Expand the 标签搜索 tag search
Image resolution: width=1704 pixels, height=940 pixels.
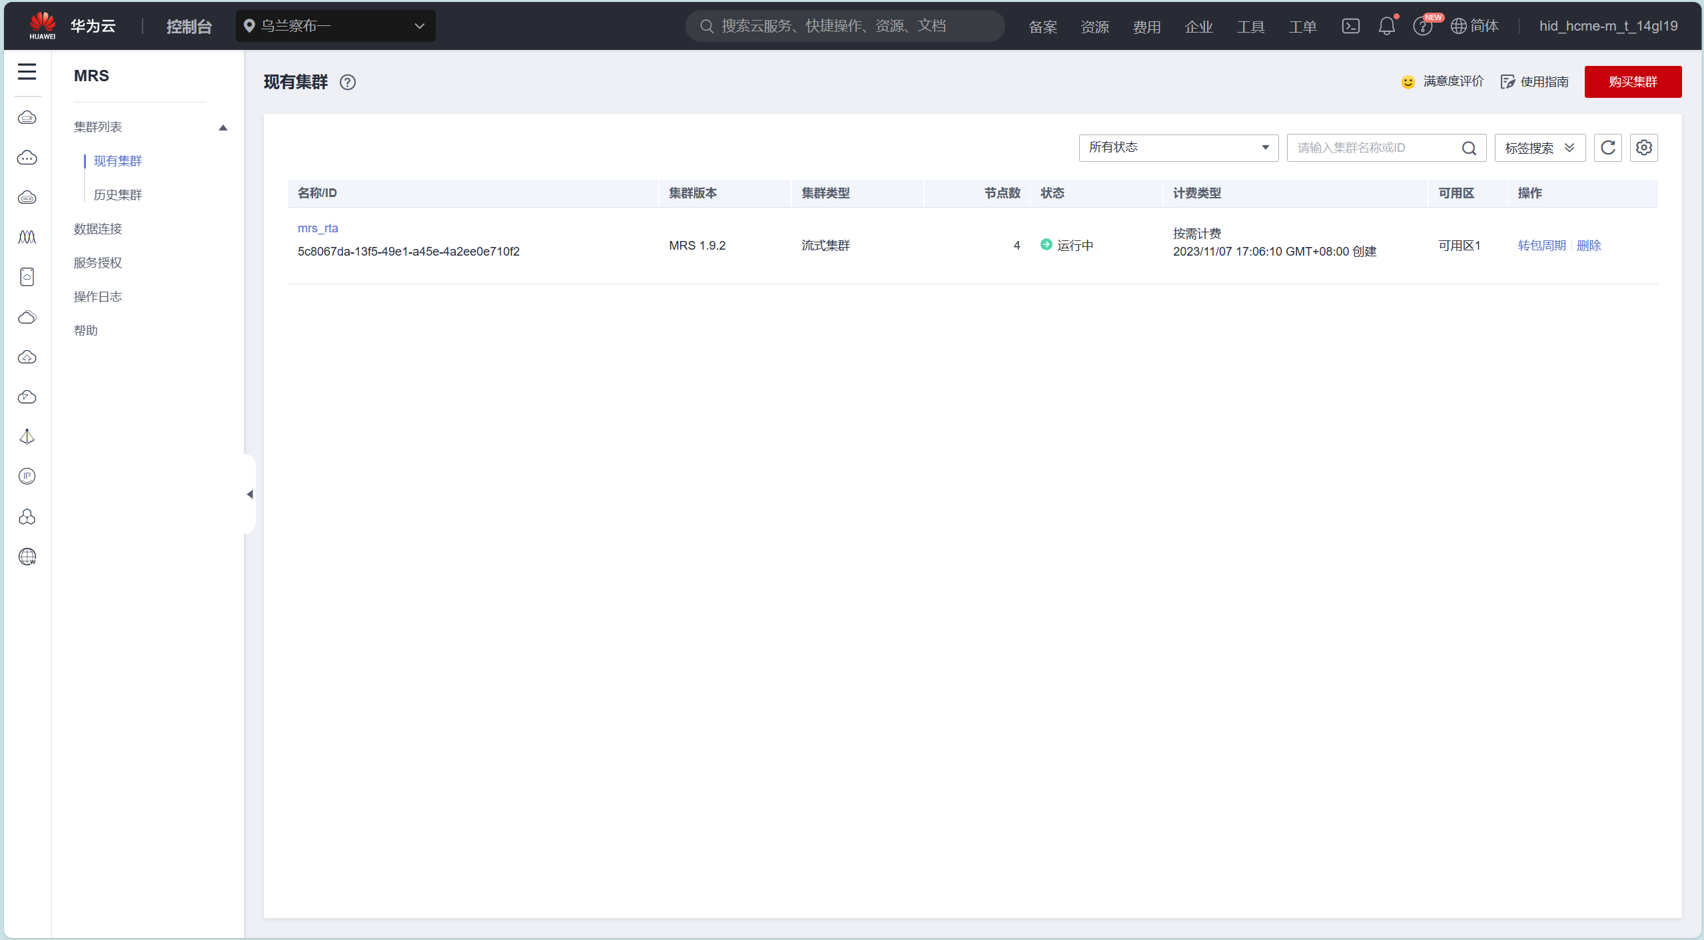[1539, 148]
